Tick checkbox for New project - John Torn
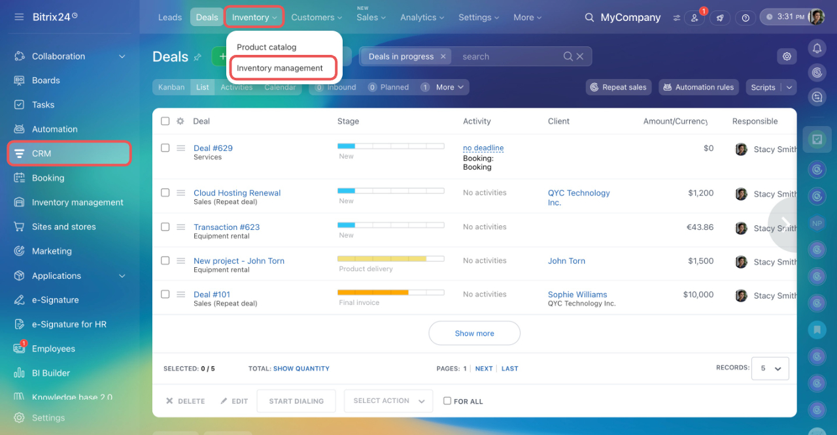 165,260
